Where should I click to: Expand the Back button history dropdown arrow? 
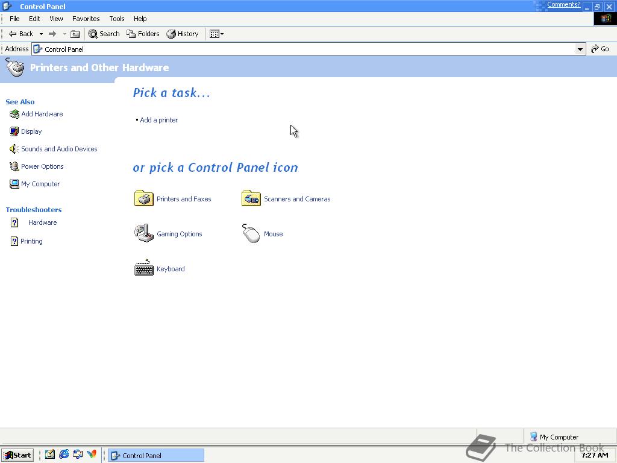41,34
